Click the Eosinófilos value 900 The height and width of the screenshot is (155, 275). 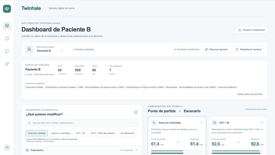pyautogui.click(x=78, y=70)
